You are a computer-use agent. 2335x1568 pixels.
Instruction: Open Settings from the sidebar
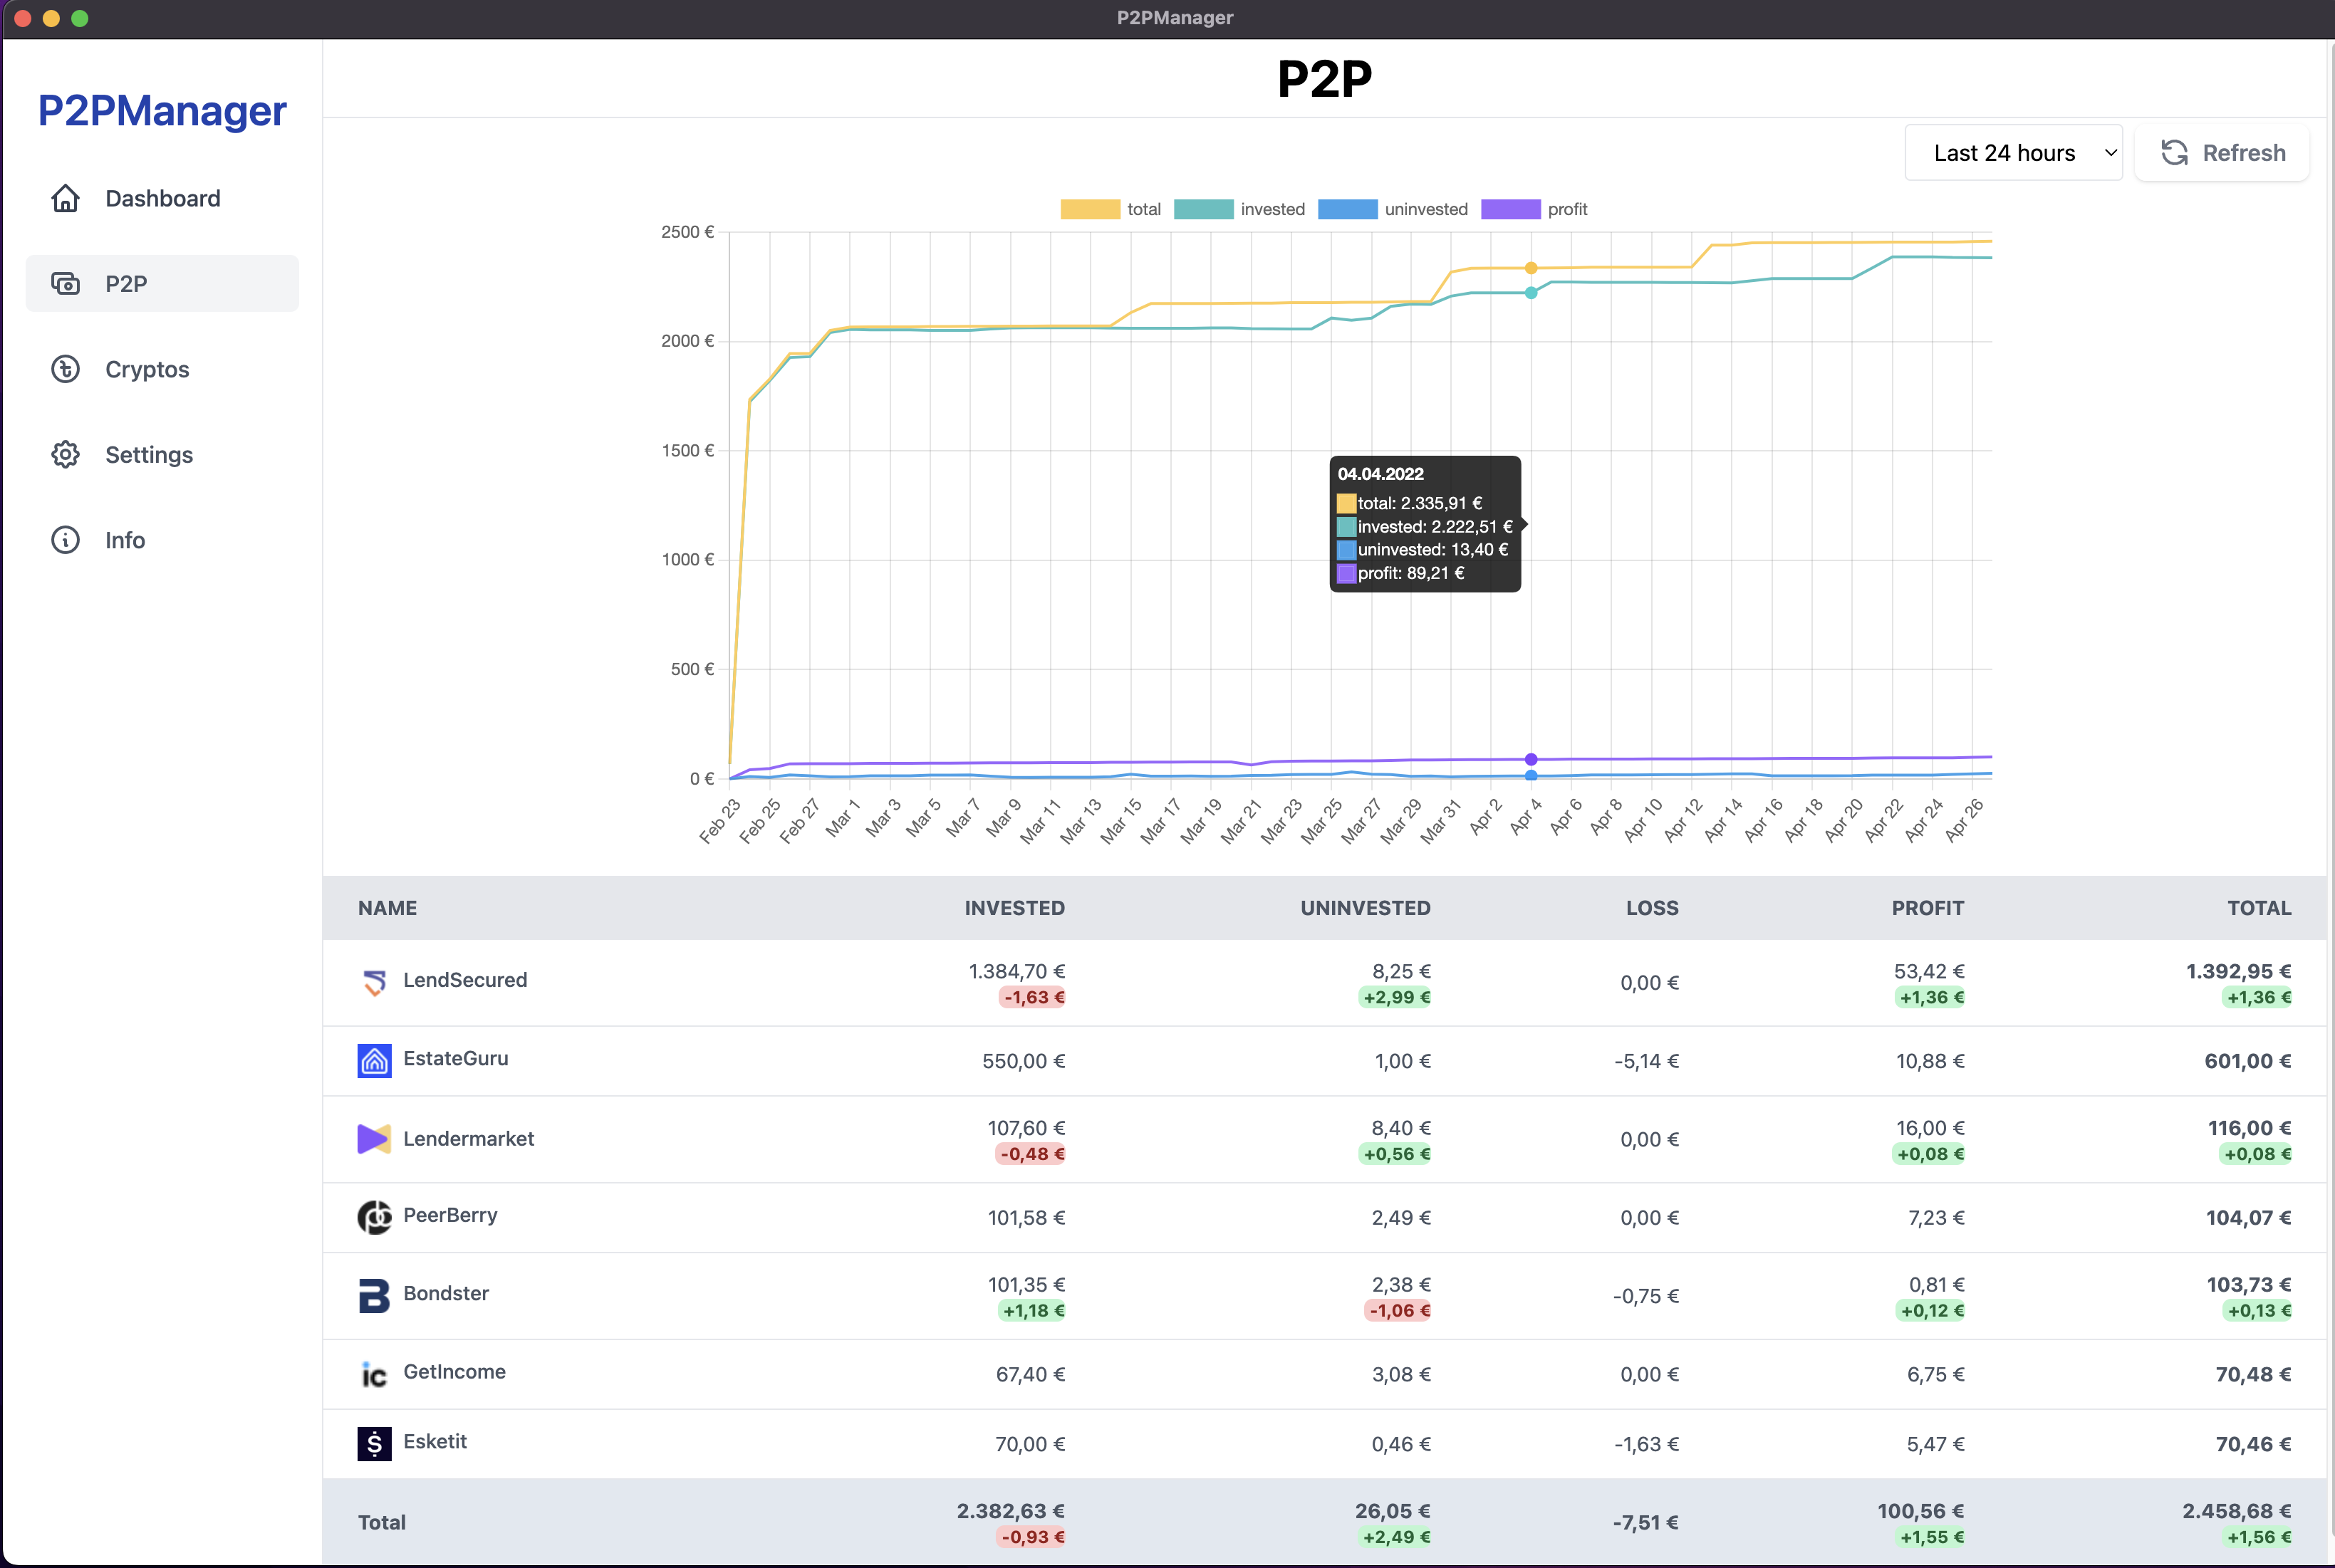coord(149,455)
